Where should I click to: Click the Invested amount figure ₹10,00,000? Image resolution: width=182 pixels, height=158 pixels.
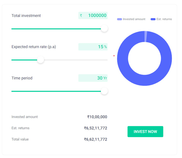pos(97,117)
